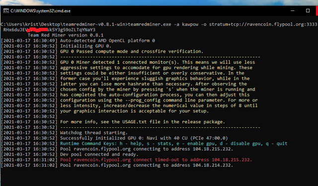318x186 pixels.
Task: Maximize the cmd.exe window
Action: (308, 10)
